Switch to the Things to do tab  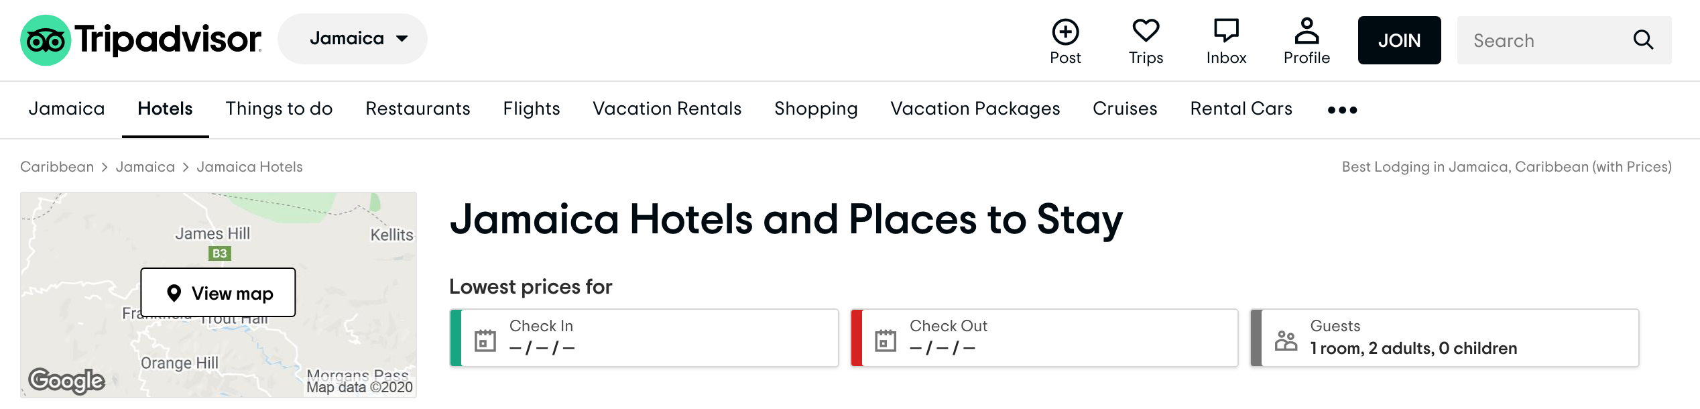pyautogui.click(x=279, y=109)
